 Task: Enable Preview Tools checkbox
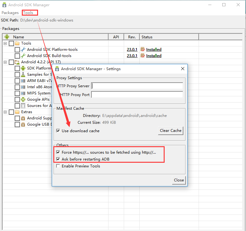[x=58, y=166]
